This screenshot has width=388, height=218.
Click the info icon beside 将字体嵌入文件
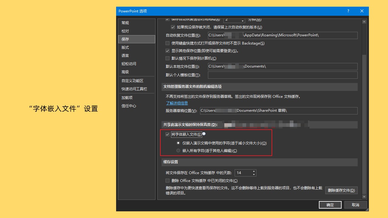(205, 133)
